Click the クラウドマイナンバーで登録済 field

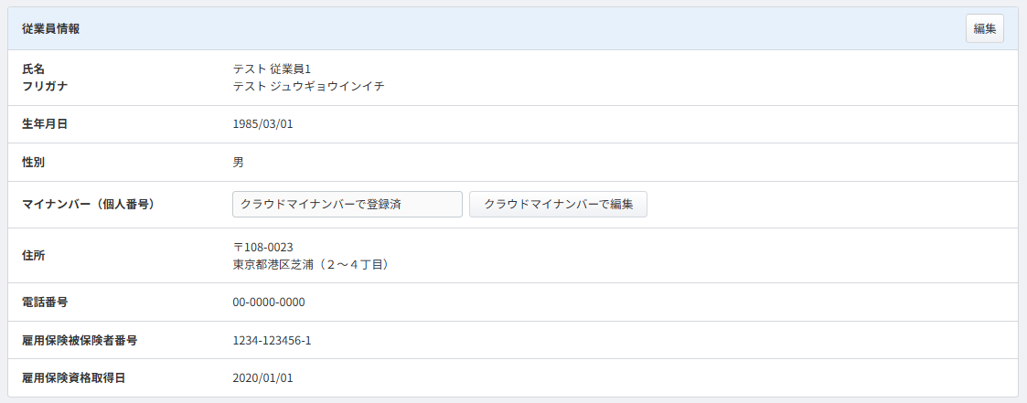point(348,205)
